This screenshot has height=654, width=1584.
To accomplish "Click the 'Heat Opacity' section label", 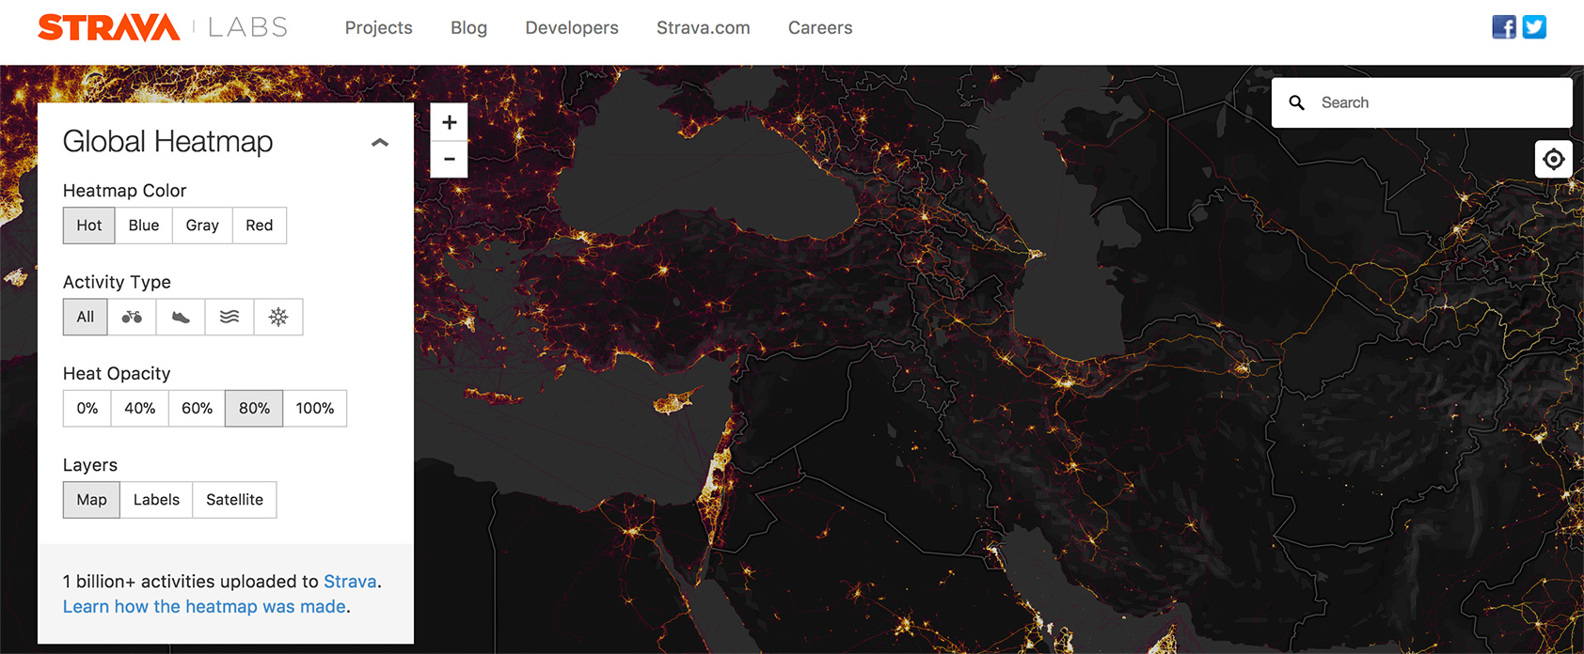I will 117,374.
